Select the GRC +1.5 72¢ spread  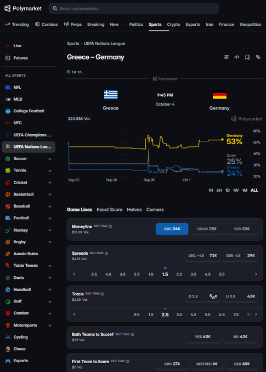coord(203,256)
